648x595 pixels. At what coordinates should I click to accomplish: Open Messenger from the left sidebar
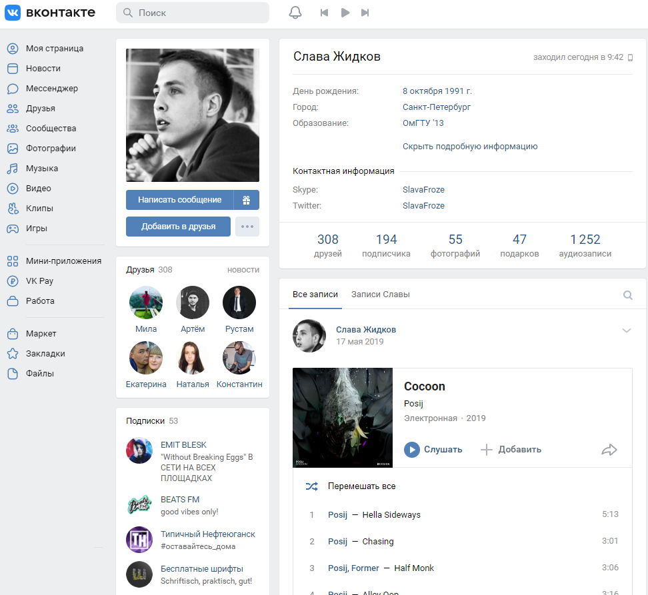pyautogui.click(x=51, y=89)
